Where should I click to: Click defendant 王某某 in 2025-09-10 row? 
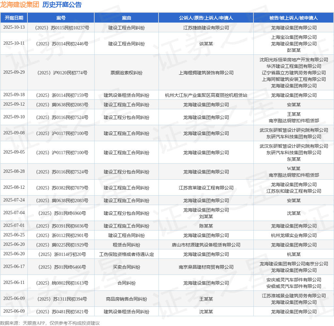(x=294, y=114)
